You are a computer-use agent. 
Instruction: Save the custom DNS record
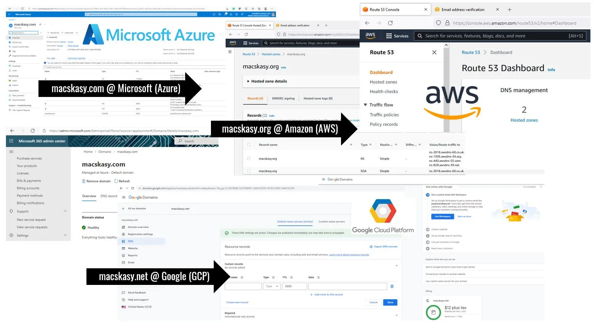(x=390, y=302)
